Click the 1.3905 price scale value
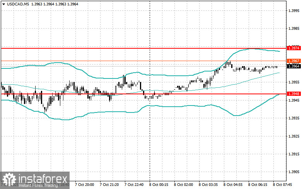Image resolution: width=302 pixels, height=189 pixels. click(x=294, y=172)
